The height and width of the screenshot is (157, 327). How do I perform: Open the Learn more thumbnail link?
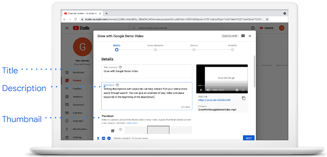coord(132,123)
